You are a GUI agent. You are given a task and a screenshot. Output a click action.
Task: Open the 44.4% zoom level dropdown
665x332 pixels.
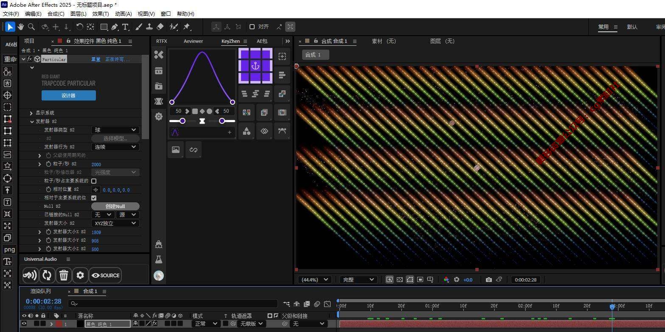(314, 279)
